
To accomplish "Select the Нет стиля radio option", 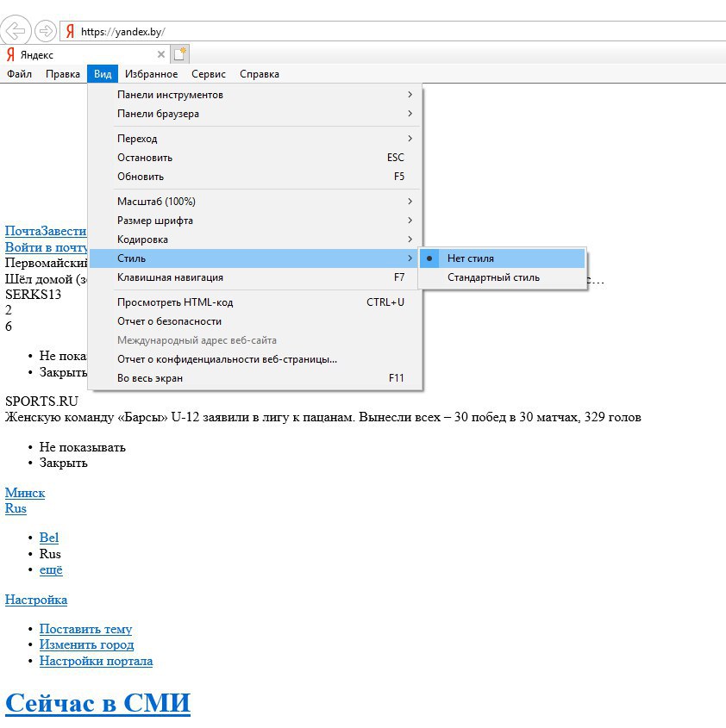I will pos(502,258).
